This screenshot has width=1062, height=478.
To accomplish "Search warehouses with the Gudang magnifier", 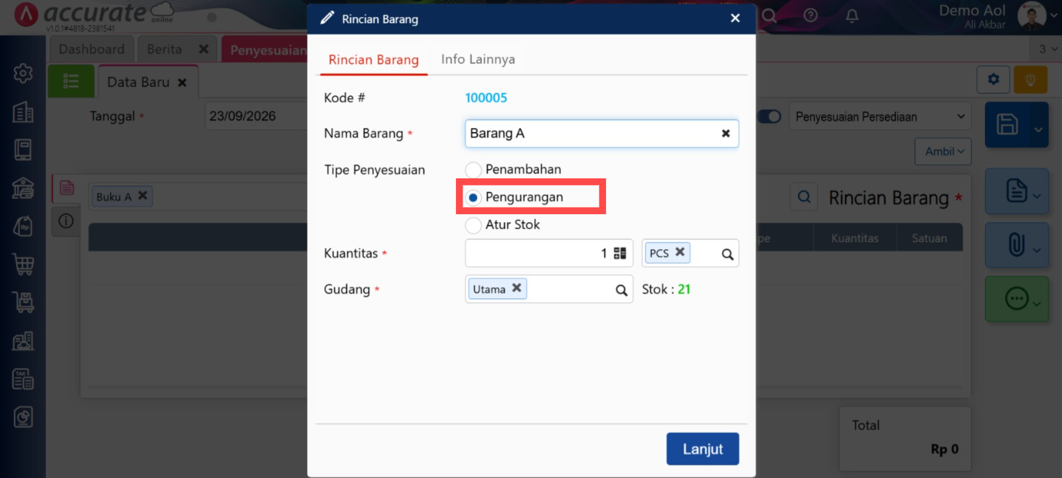I will pyautogui.click(x=621, y=290).
